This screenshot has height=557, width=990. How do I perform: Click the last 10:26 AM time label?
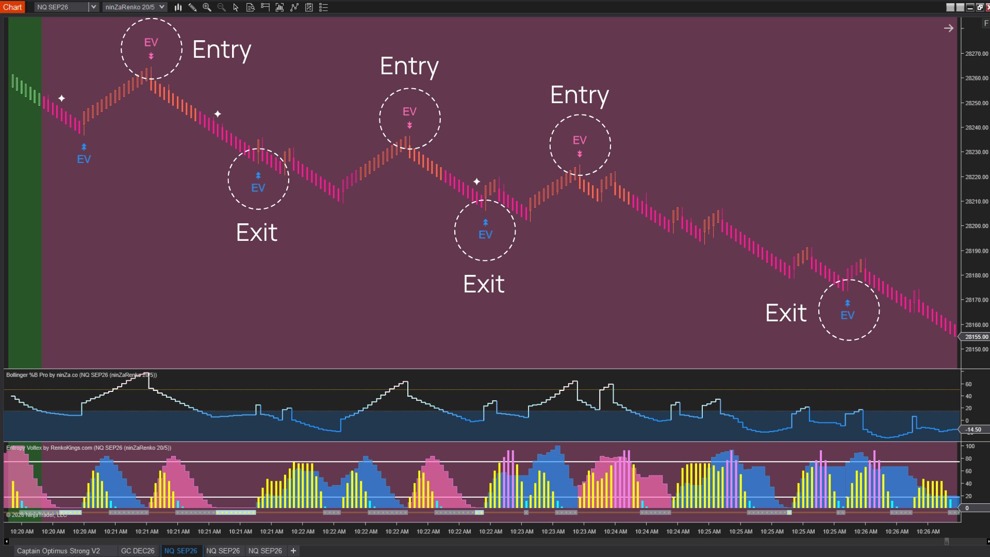click(x=928, y=532)
